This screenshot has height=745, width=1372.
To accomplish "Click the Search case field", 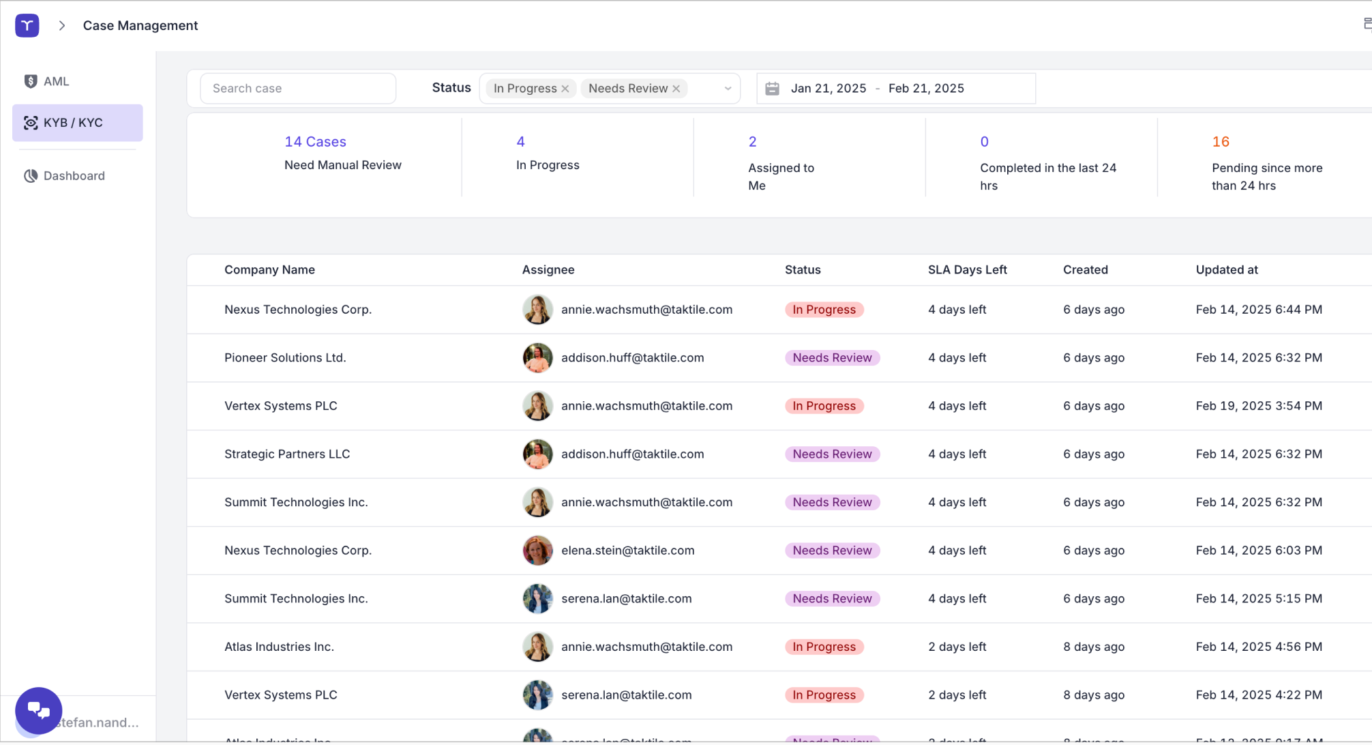I will coord(298,89).
